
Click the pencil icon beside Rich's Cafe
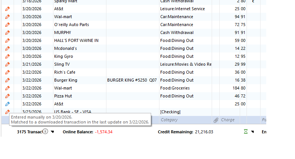tap(7, 72)
